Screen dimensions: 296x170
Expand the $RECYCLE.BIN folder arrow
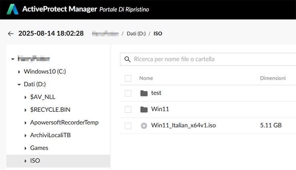(x=26, y=110)
